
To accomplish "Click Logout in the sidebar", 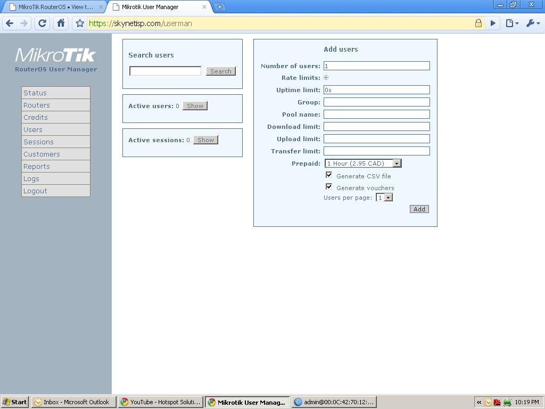I will pos(56,191).
